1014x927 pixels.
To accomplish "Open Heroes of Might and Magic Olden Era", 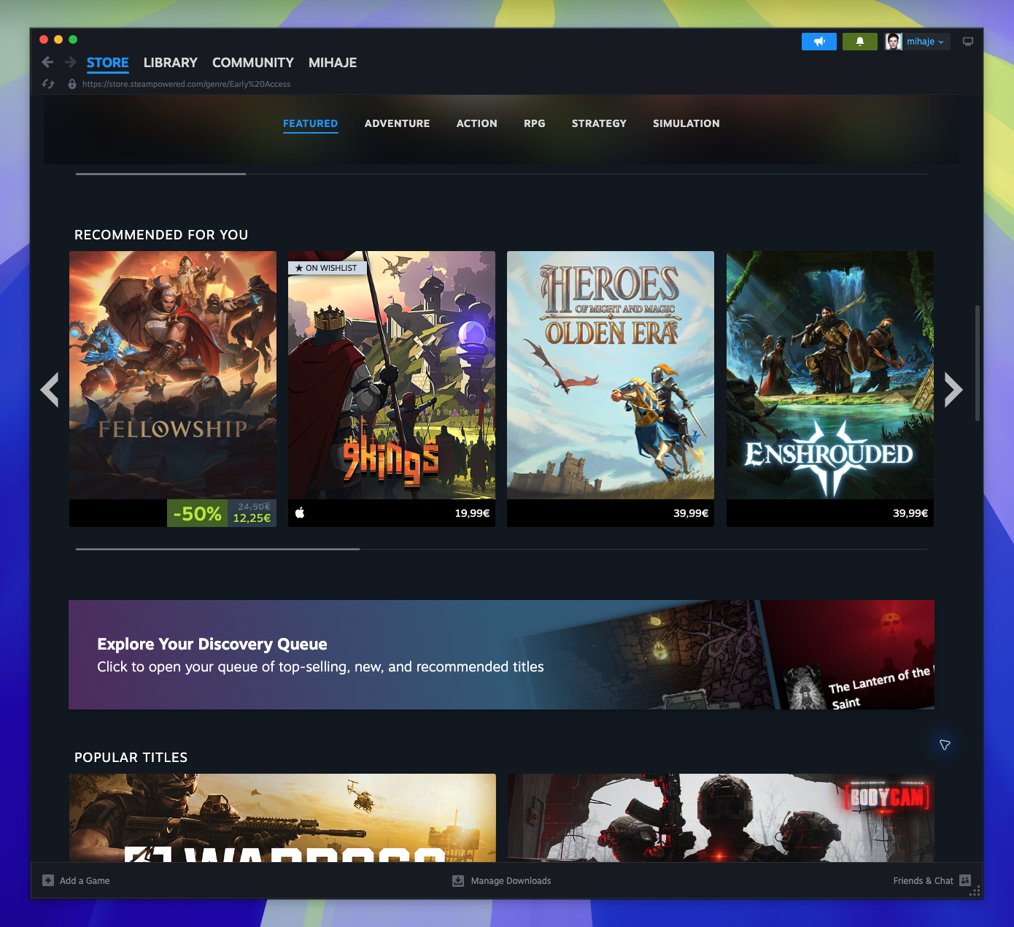I will (x=611, y=388).
